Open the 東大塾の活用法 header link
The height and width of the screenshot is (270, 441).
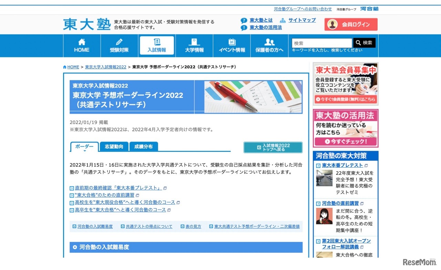coord(266,27)
